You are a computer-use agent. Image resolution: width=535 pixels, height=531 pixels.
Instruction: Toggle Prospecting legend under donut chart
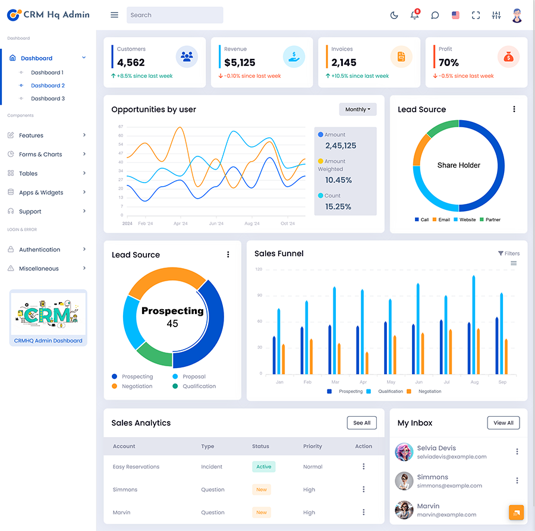click(x=133, y=376)
